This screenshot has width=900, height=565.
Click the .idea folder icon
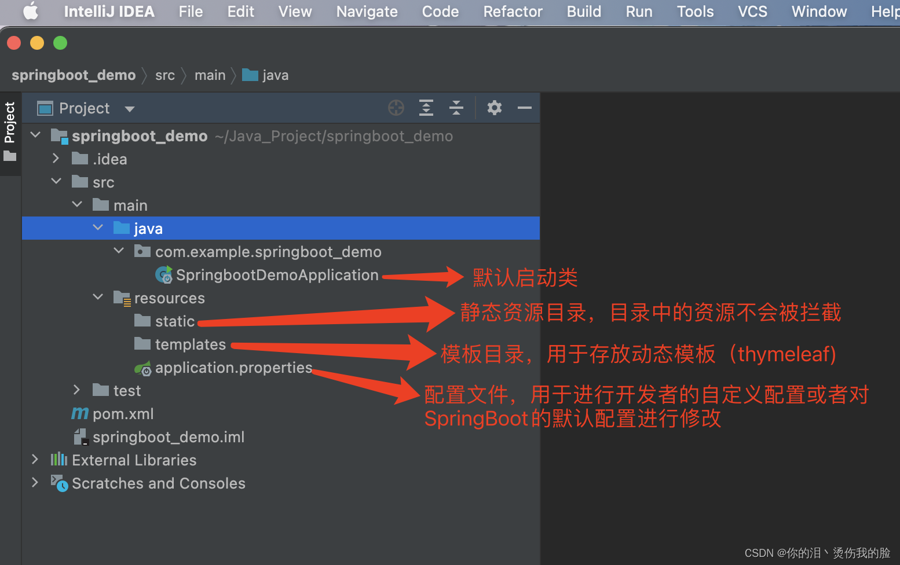[x=80, y=158]
